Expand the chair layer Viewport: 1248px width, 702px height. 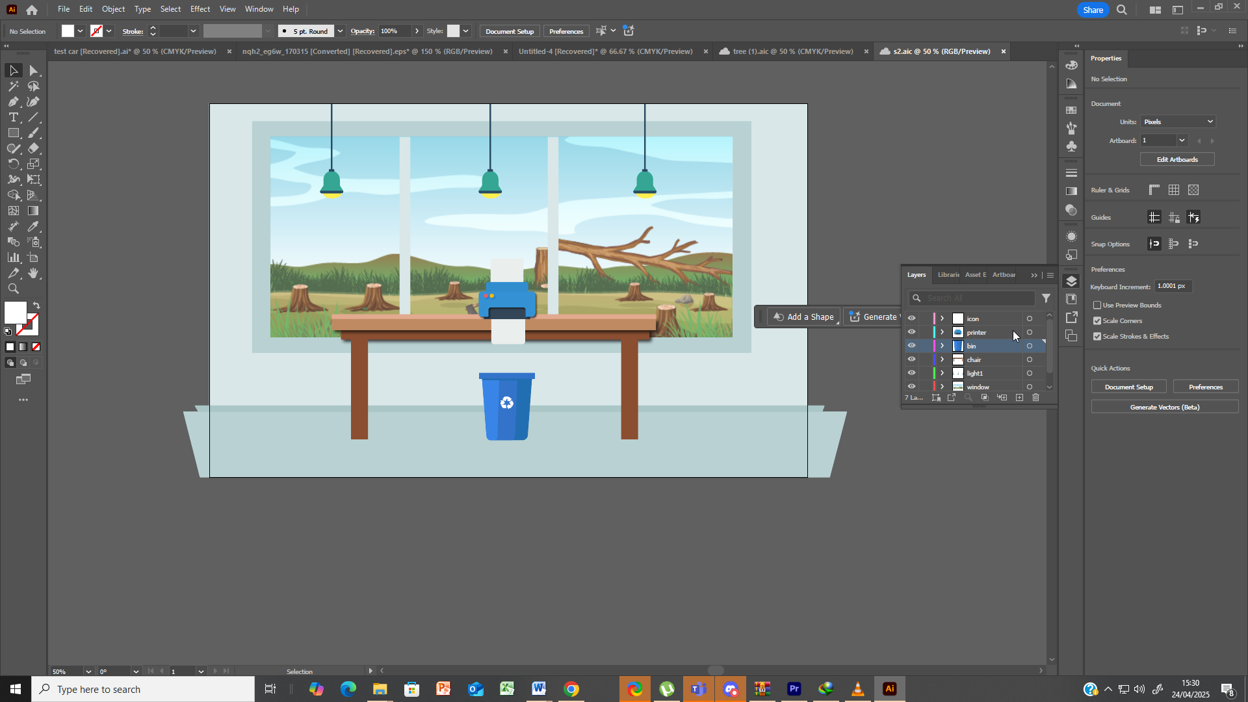click(942, 359)
